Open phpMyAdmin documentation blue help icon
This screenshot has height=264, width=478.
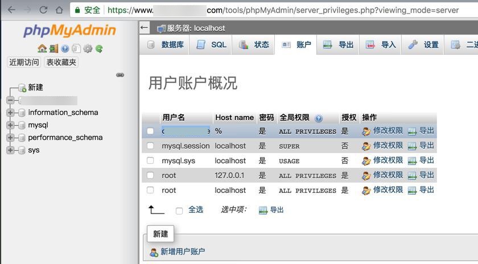pos(65,48)
